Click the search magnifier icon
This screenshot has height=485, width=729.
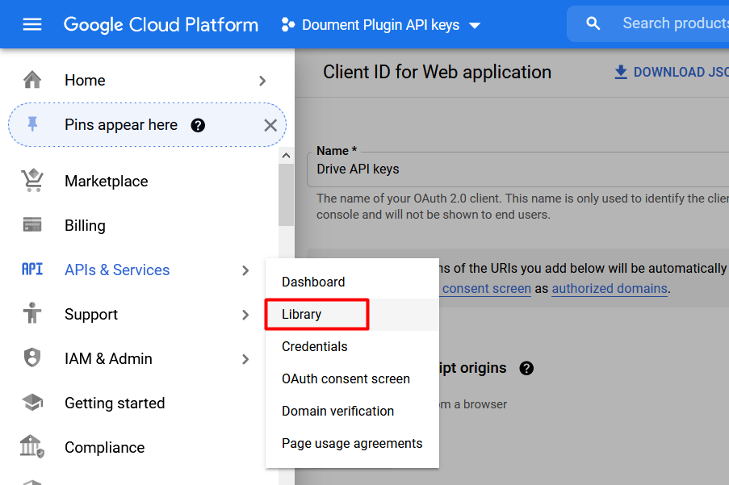click(x=593, y=23)
